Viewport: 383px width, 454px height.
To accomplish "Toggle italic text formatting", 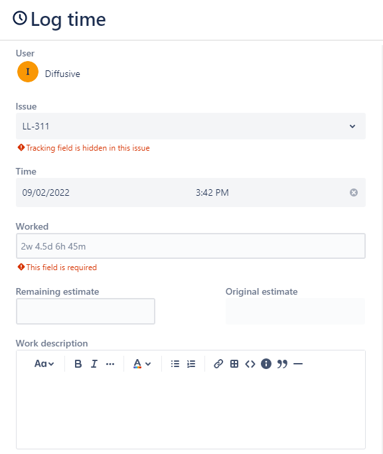I will pyautogui.click(x=94, y=364).
